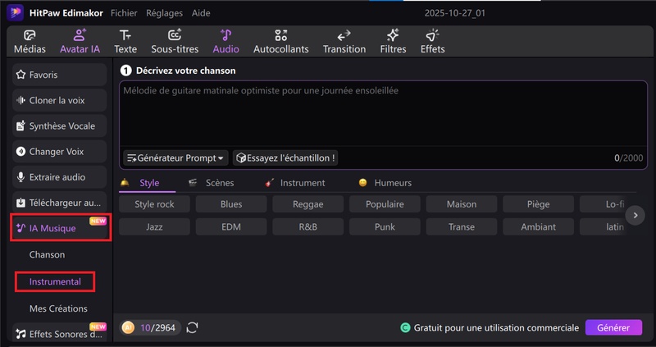Open the Effets panel
656x347 pixels.
[432, 41]
